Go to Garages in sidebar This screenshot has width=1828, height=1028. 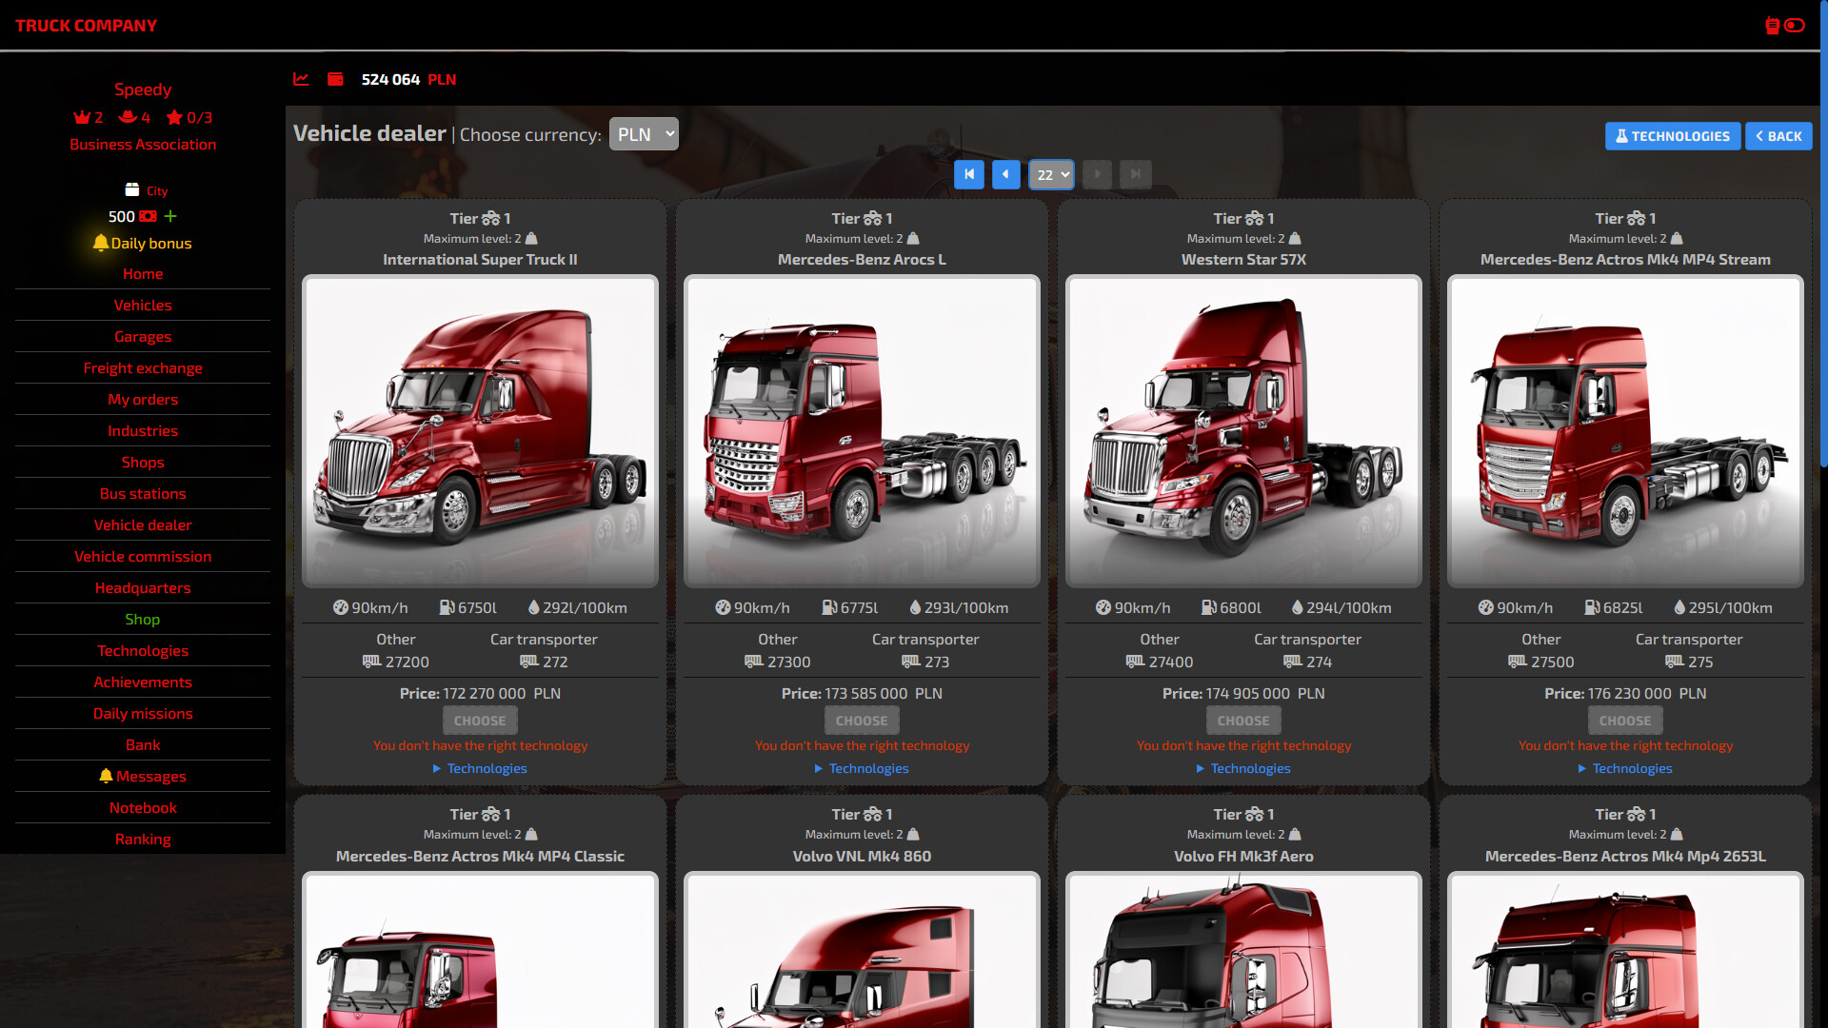coord(143,337)
